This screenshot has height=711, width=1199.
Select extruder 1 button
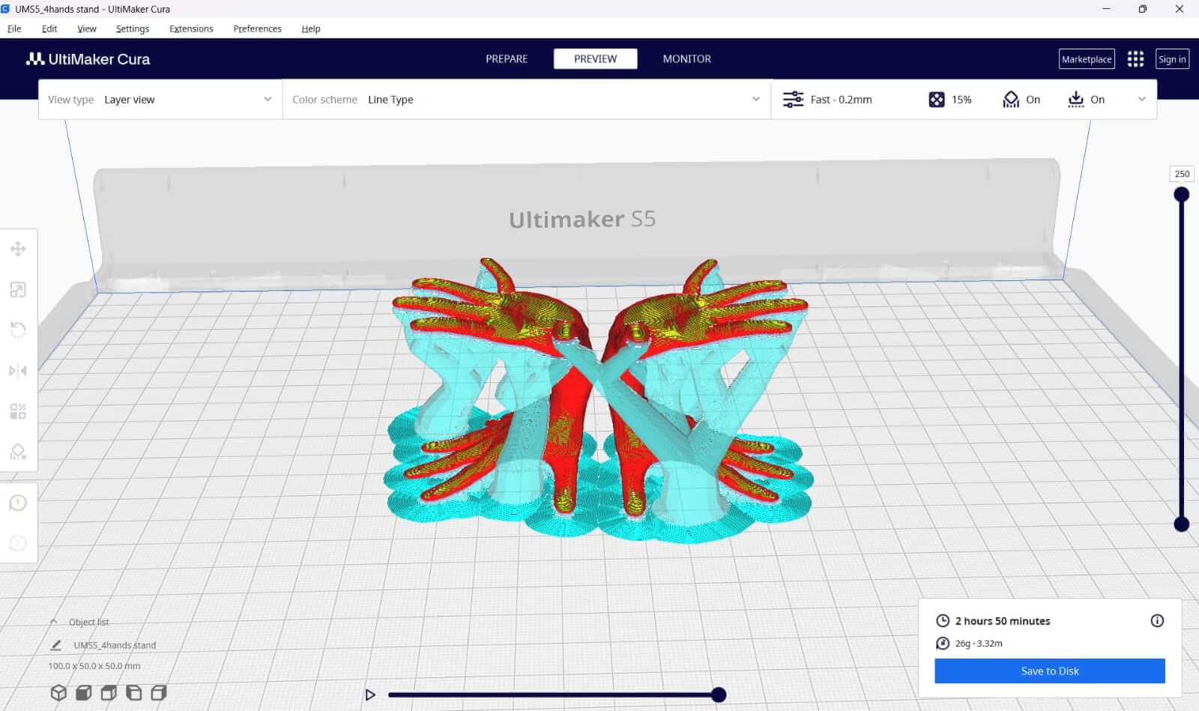tap(18, 503)
